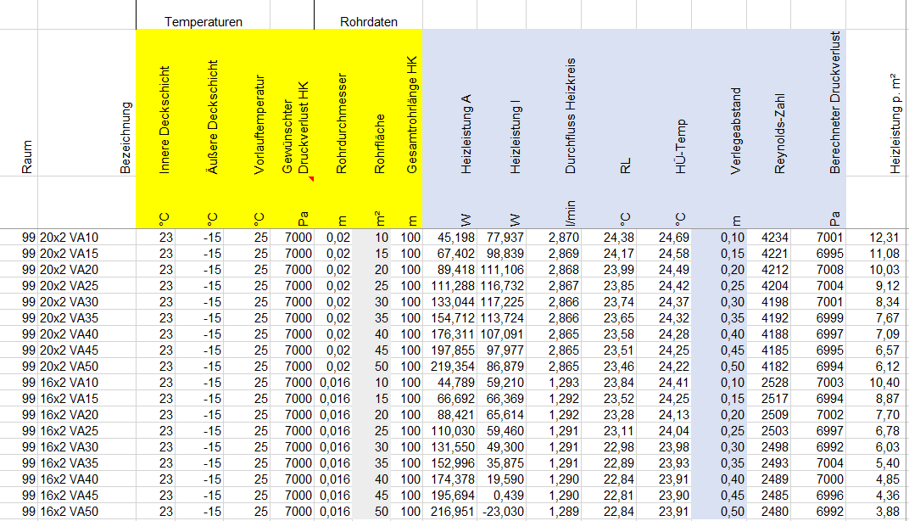The image size is (909, 521).
Task: Select the cell '20x2 VA20'
Action: pyautogui.click(x=87, y=270)
